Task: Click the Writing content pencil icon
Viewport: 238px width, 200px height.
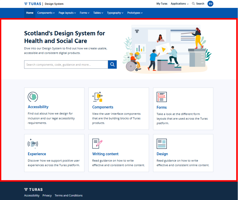Action: (97, 144)
